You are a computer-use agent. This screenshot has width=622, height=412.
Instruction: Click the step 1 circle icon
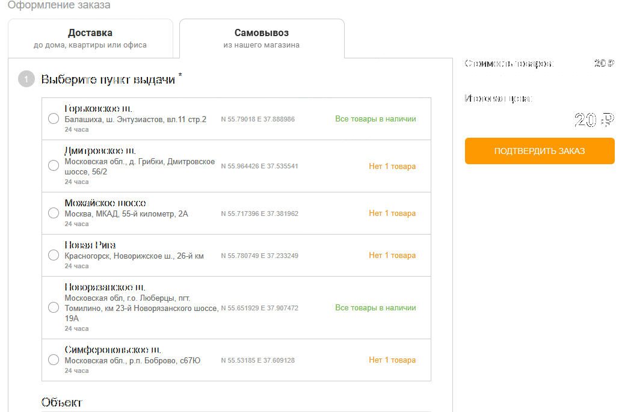[x=26, y=79]
